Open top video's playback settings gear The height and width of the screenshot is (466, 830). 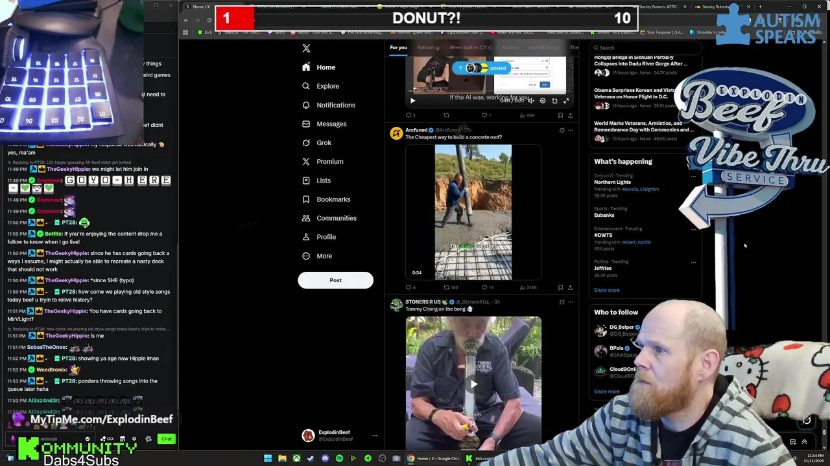click(543, 100)
